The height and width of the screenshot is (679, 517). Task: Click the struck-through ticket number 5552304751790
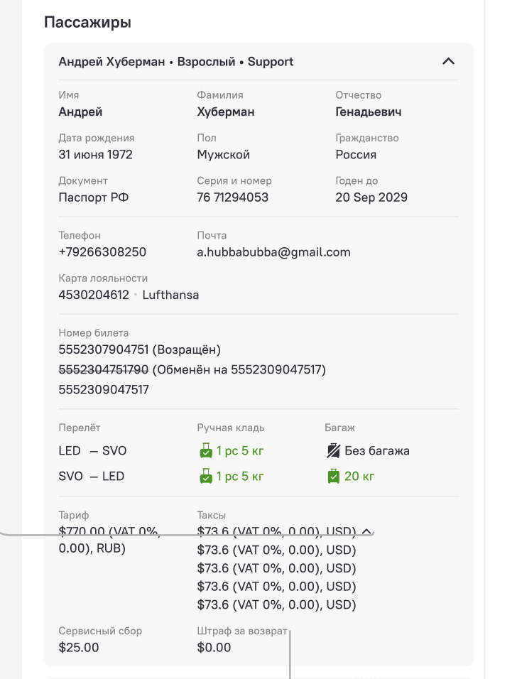[x=104, y=369]
